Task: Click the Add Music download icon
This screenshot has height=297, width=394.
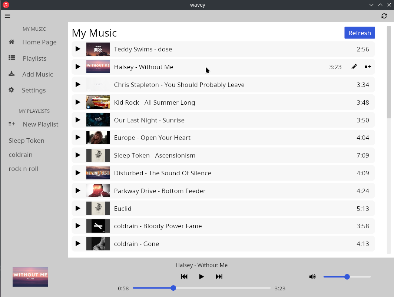Action: [11, 74]
